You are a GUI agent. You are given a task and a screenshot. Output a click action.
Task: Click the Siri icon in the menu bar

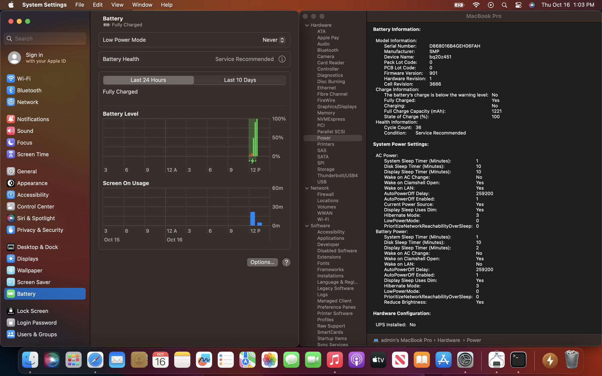(x=532, y=5)
